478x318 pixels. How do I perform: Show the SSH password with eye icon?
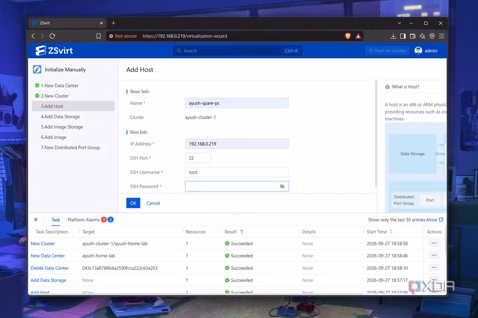[x=282, y=187]
